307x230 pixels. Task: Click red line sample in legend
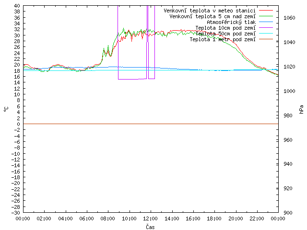266,11
